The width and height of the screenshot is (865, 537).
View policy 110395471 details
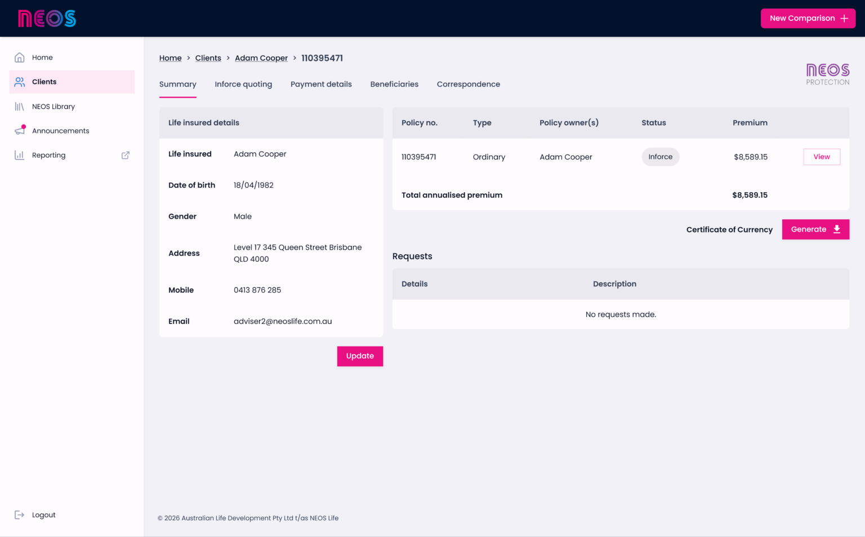point(822,157)
